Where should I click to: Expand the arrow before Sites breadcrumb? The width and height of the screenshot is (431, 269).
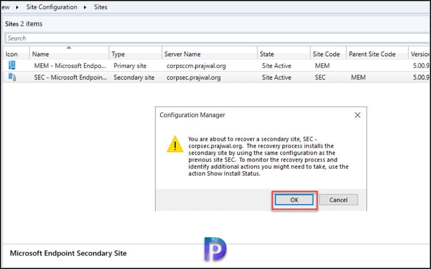85,8
